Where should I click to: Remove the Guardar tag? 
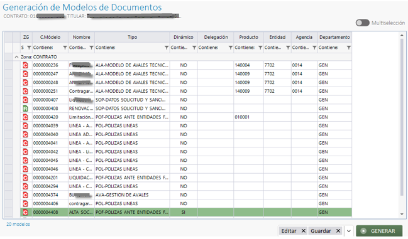tap(338, 231)
